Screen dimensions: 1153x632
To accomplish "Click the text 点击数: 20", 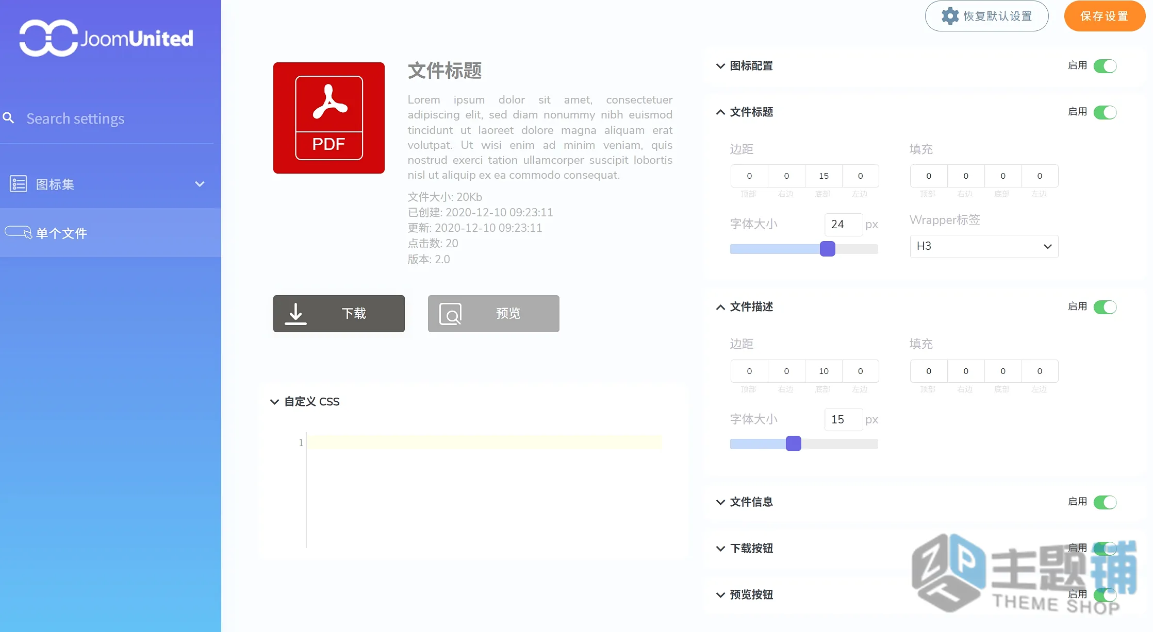I will [433, 244].
